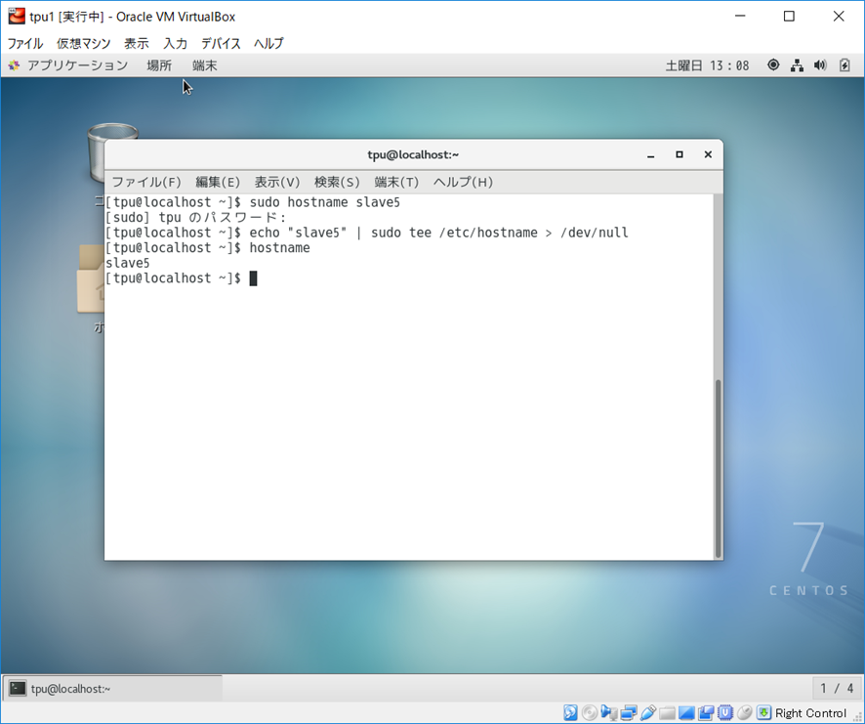Click the shared folders status icon
The height and width of the screenshot is (724, 865).
(668, 713)
